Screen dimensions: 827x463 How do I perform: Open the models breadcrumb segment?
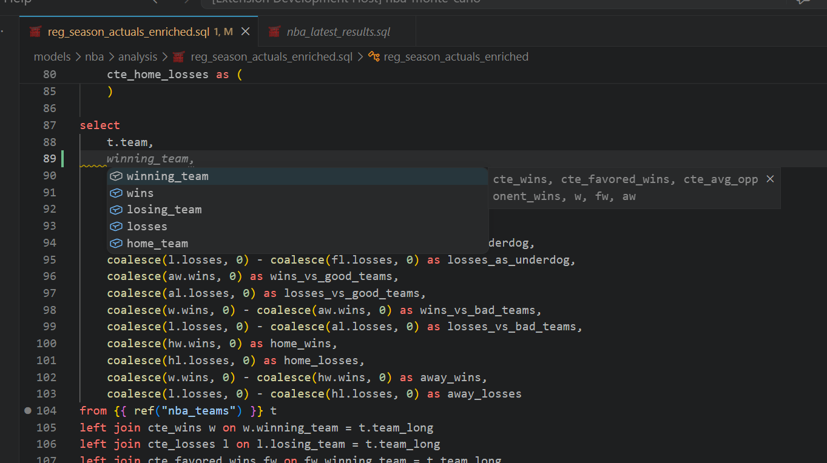click(x=52, y=57)
